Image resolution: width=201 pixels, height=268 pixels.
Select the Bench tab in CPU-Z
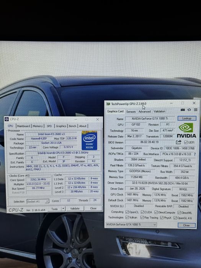[72, 126]
